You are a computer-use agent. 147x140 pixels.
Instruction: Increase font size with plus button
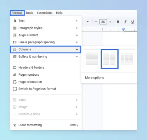pos(110,22)
